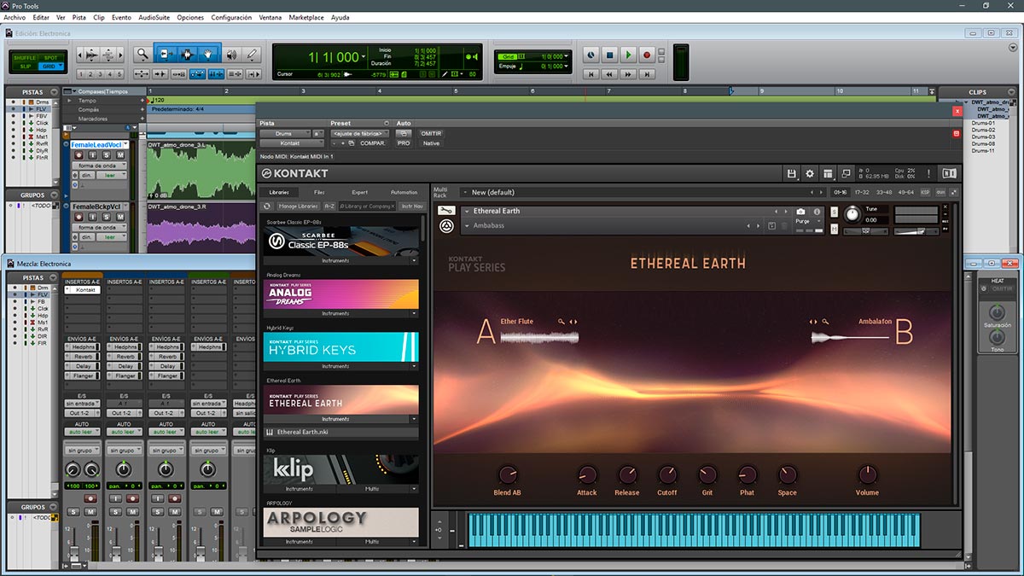The width and height of the screenshot is (1024, 576).
Task: Enable Spot edit mode
Action: click(51, 57)
